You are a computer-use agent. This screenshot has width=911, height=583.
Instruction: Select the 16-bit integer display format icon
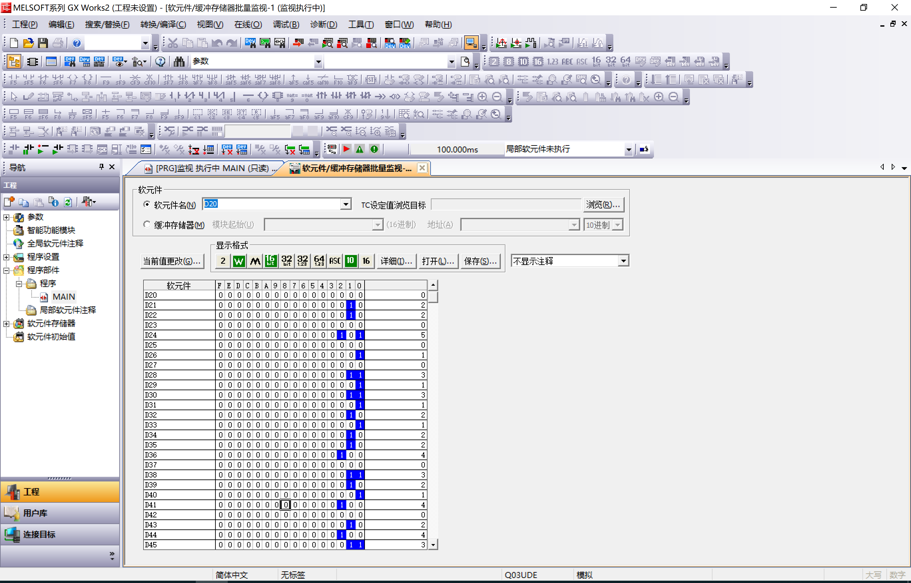pos(271,261)
